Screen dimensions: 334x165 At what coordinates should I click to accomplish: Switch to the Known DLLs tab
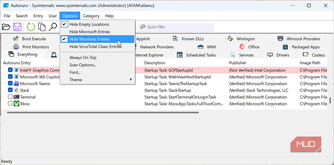click(x=189, y=39)
